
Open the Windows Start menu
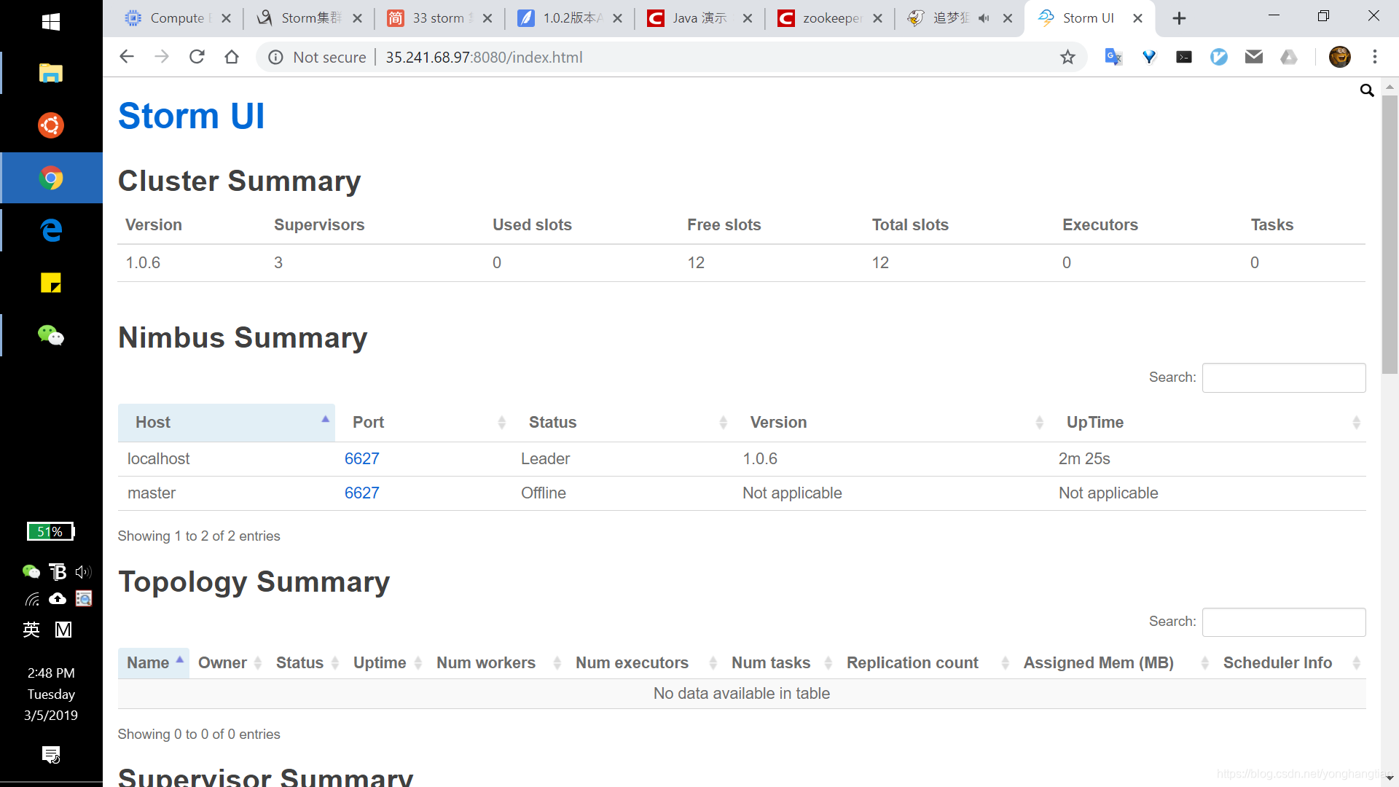[51, 22]
